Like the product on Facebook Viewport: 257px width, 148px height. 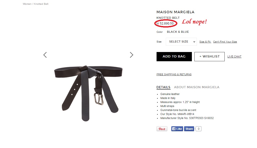click(x=177, y=129)
